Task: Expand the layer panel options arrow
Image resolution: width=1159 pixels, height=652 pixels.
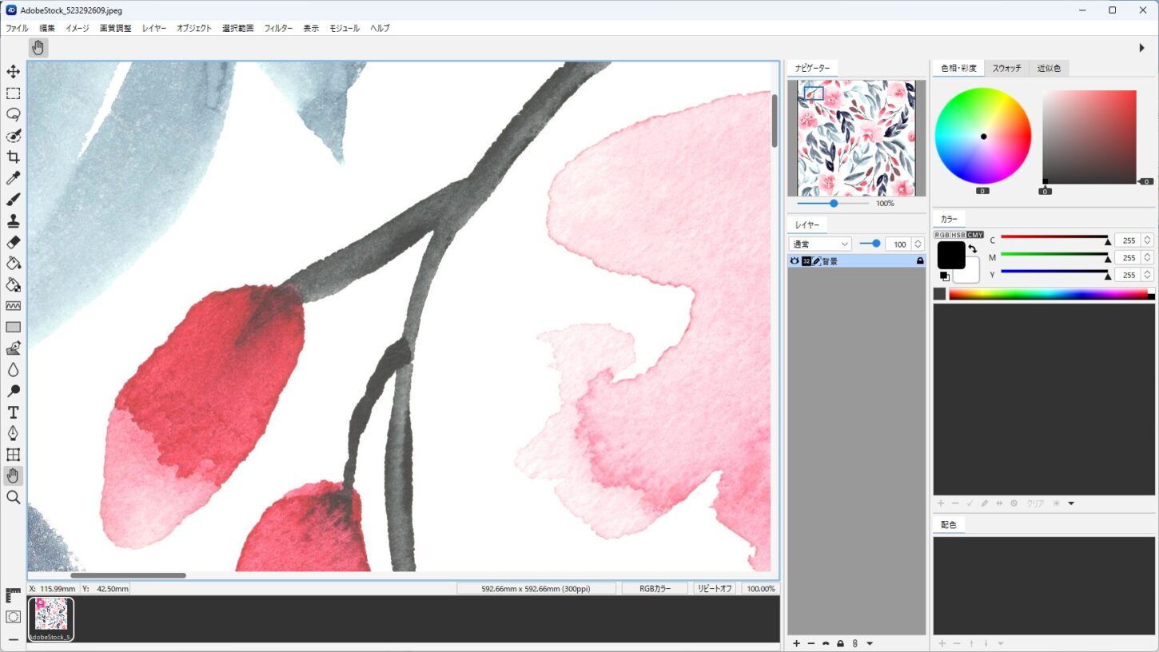Action: 870,643
